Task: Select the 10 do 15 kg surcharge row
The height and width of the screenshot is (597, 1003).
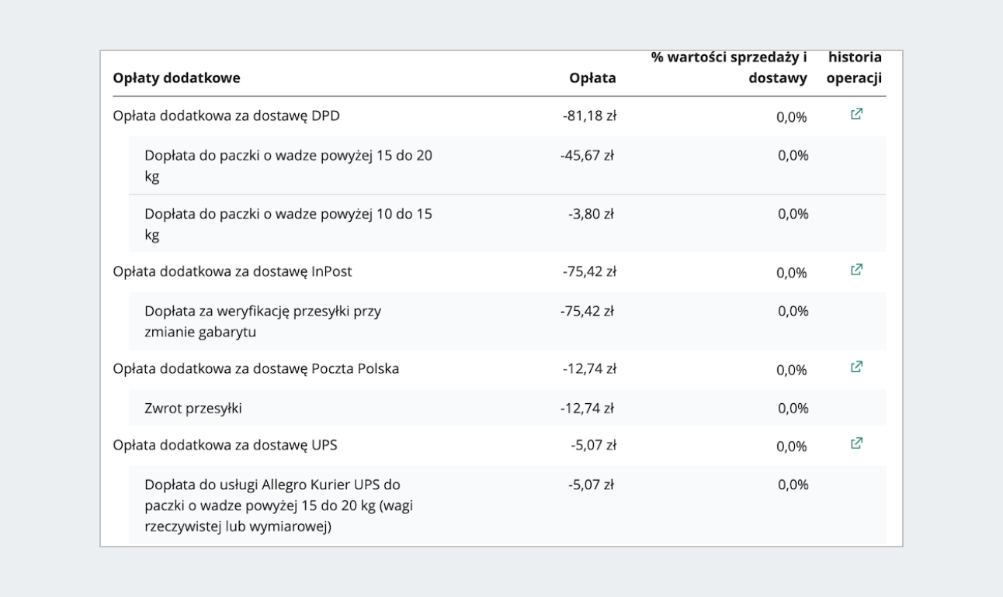Action: pos(288,224)
